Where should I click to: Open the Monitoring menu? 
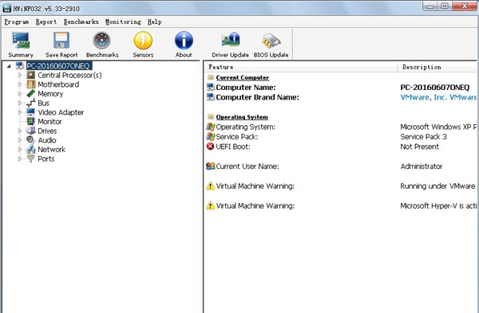click(x=123, y=22)
